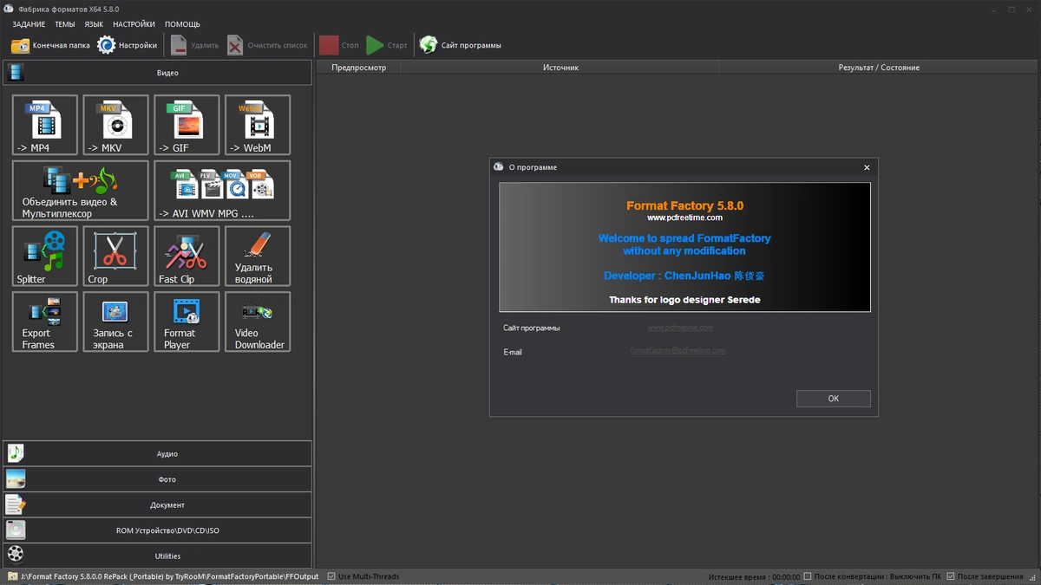Expand ROM Устройство\DVD\CD\ISO category
The width and height of the screenshot is (1041, 585).
coord(157,530)
